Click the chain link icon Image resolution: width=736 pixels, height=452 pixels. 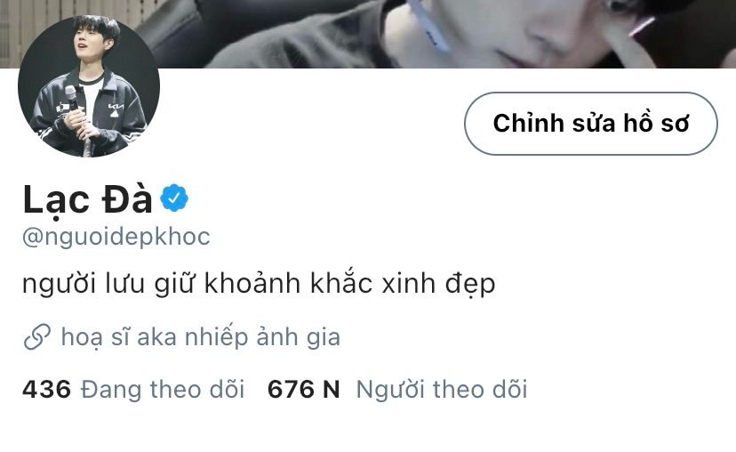(37, 337)
